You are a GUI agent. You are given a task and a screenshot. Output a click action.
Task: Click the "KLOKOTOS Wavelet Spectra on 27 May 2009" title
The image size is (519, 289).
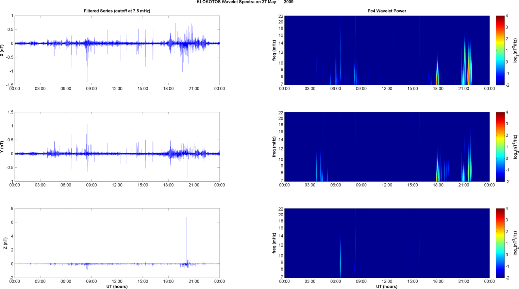coord(245,2)
